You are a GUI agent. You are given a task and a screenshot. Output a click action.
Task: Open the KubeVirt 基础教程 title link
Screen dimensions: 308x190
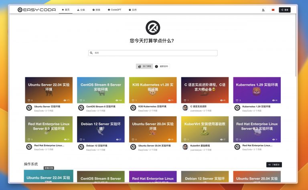[200, 146]
